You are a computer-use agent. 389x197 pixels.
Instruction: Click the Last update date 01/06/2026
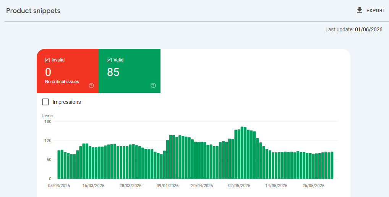tap(369, 29)
